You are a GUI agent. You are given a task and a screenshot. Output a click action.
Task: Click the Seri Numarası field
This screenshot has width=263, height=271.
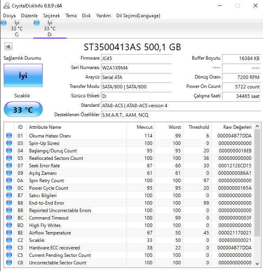[136, 68]
